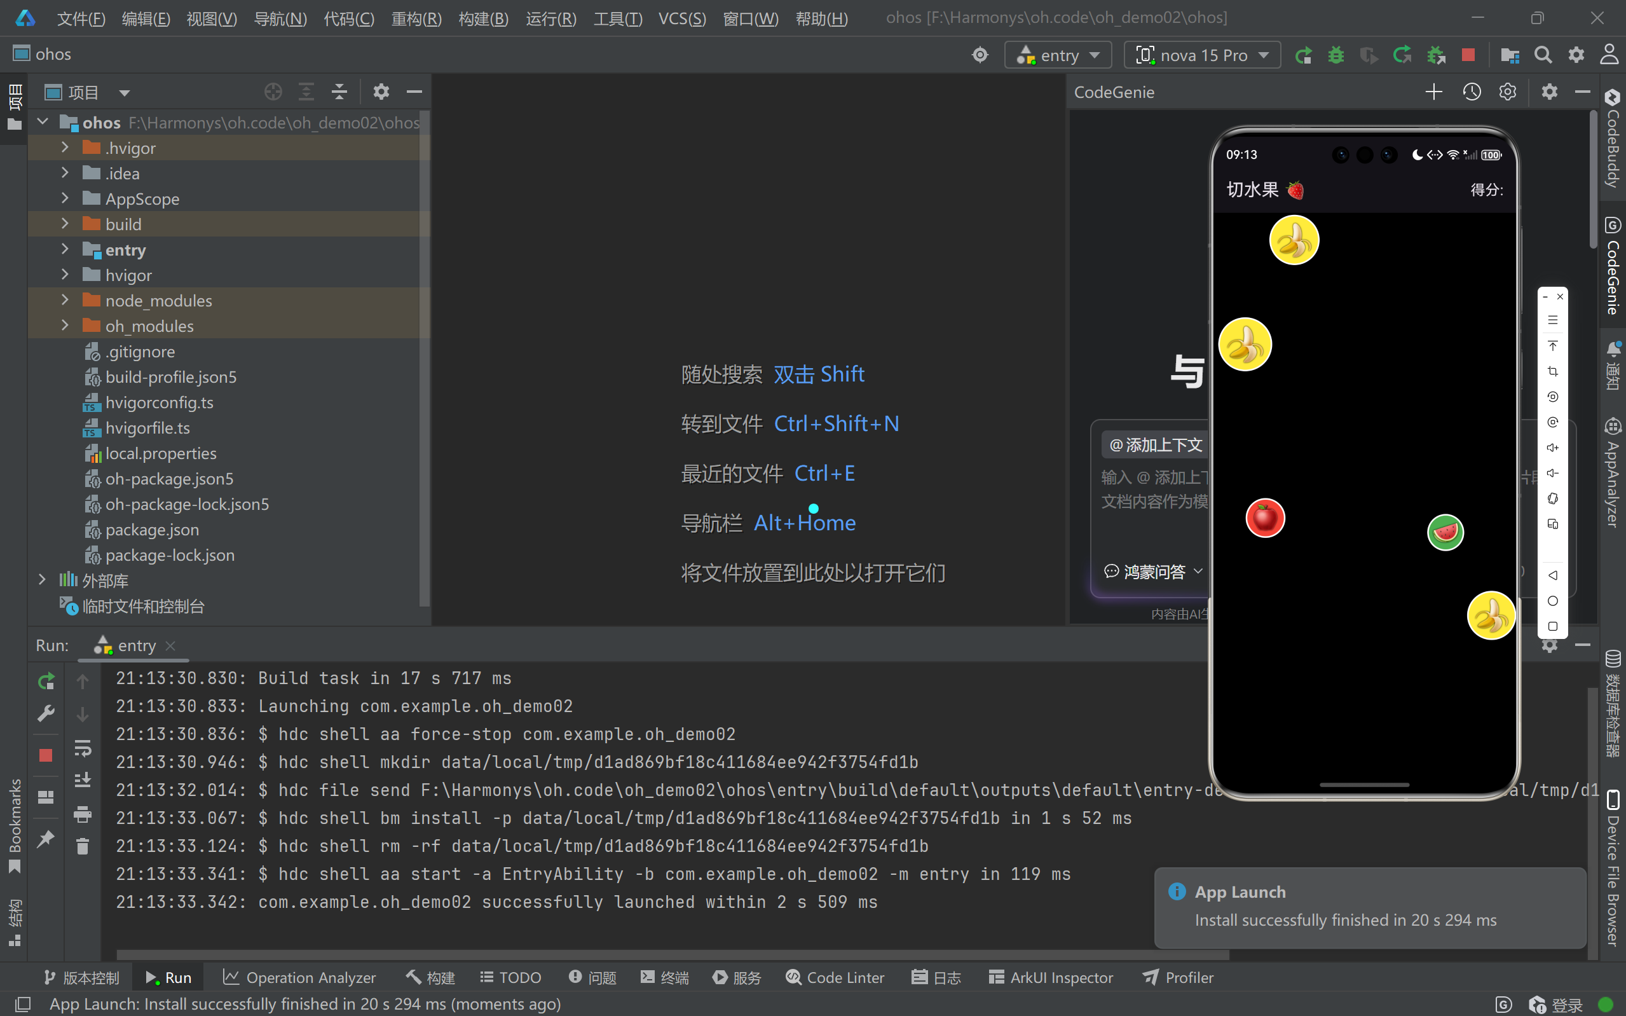Toggle pin tab in Run panel
1626x1016 pixels.
[46, 838]
